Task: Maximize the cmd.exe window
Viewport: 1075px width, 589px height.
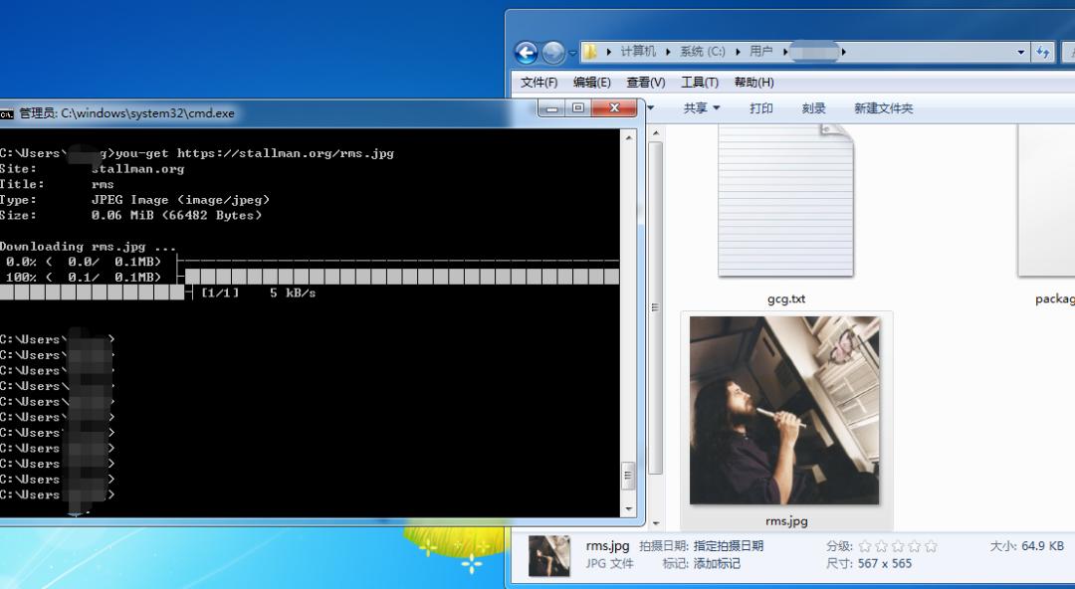Action: (x=577, y=107)
